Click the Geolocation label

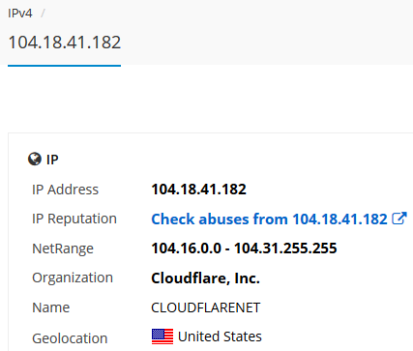(70, 338)
